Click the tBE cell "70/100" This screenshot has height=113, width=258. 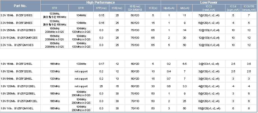tap(135, 94)
